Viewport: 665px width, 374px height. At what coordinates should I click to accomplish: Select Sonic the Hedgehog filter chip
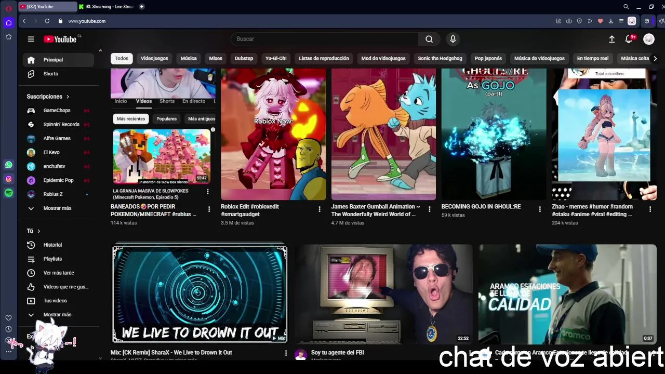(440, 59)
